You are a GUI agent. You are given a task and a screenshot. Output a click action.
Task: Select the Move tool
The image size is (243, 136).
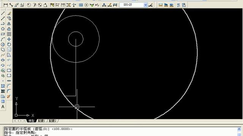coord(9,39)
